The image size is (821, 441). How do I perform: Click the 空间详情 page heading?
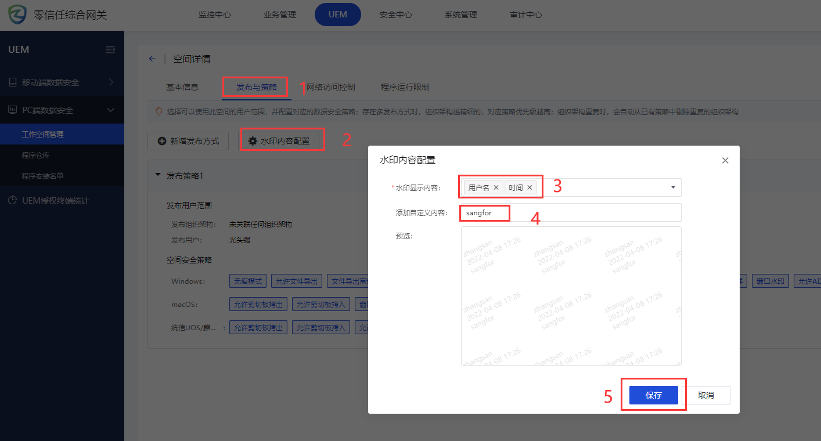(192, 59)
